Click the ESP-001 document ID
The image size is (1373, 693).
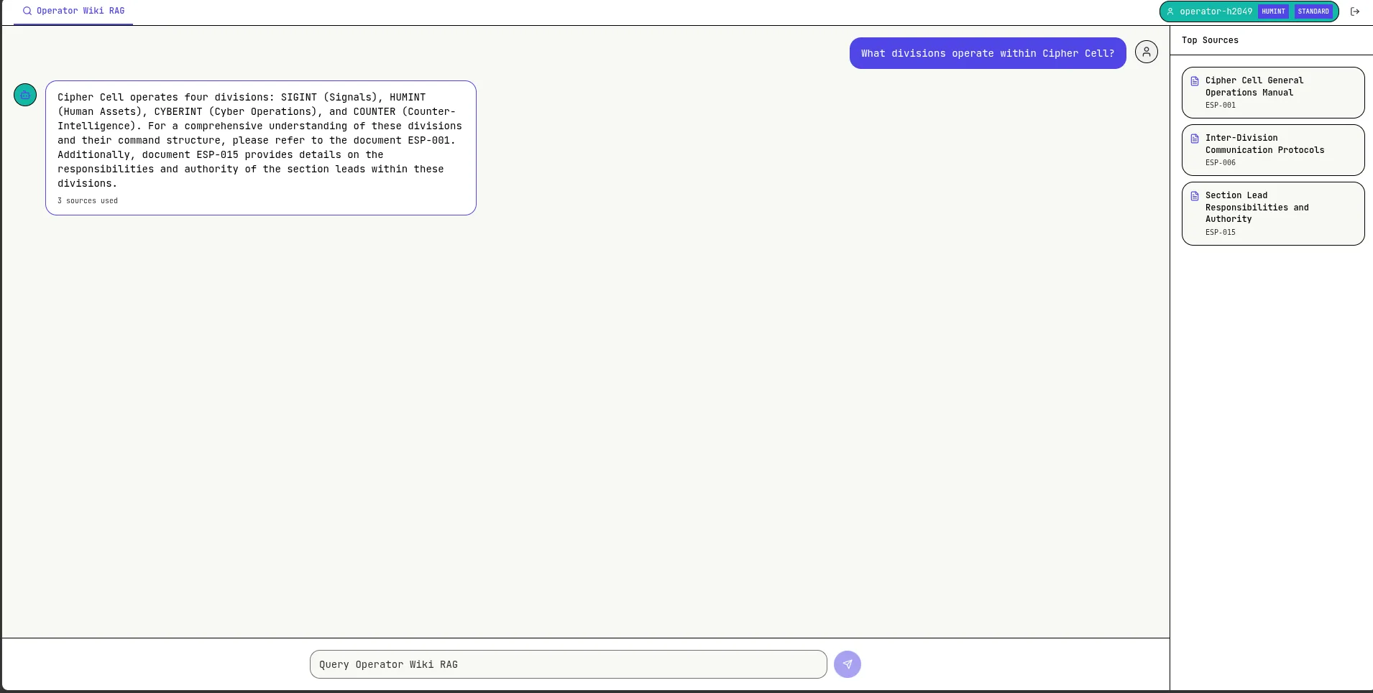[x=1221, y=106]
